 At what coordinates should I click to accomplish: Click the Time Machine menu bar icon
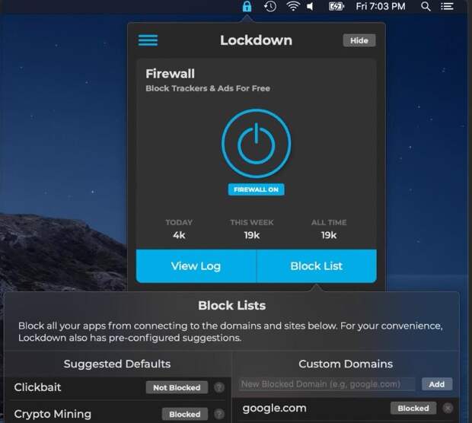click(270, 7)
